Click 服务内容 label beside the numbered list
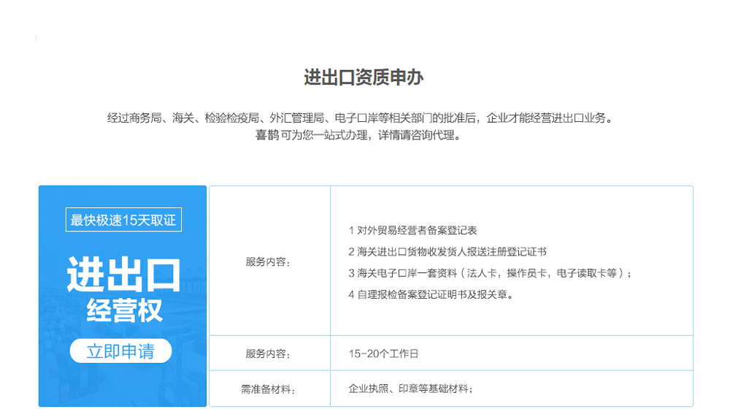The width and height of the screenshot is (730, 417). [268, 262]
